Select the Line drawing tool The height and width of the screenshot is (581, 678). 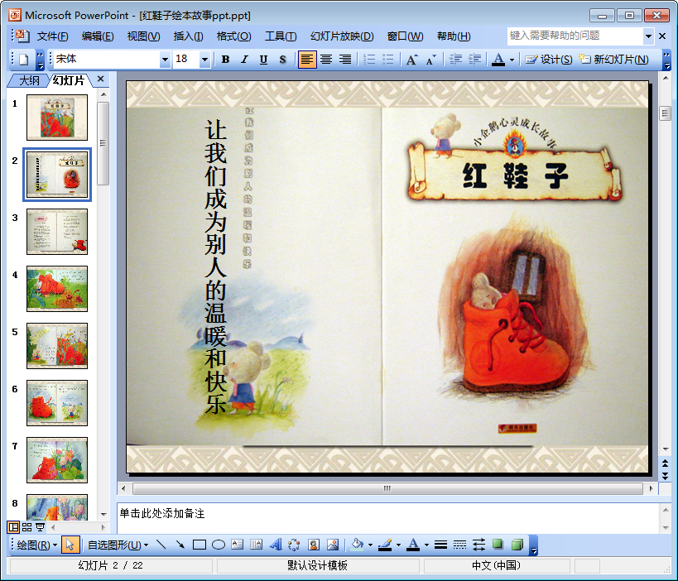pyautogui.click(x=161, y=545)
